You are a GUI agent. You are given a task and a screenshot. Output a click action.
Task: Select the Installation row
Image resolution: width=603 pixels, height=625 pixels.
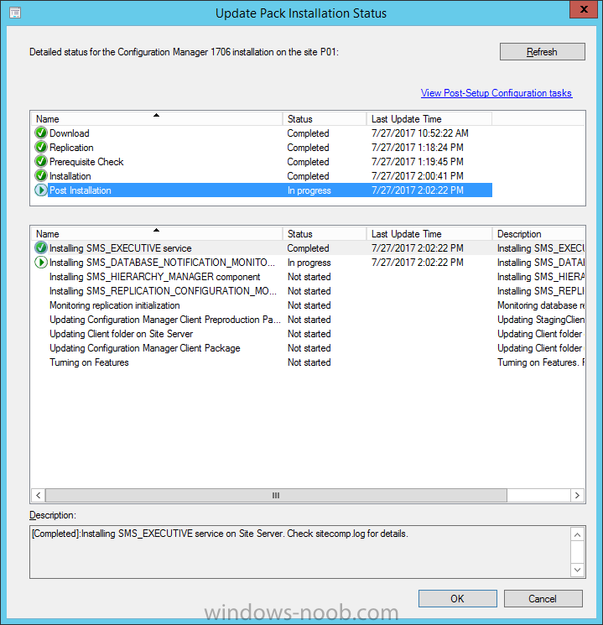(263, 176)
